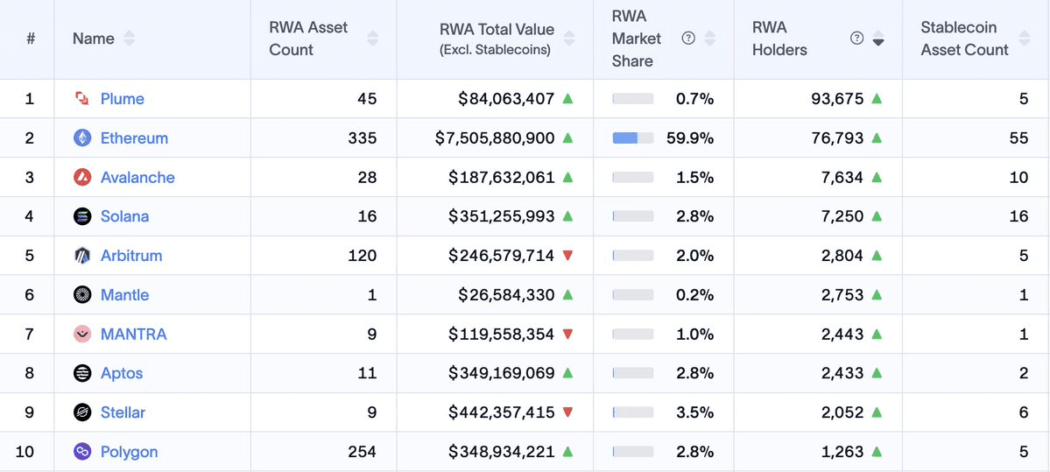Open the RWA Market Share help icon

[x=687, y=39]
